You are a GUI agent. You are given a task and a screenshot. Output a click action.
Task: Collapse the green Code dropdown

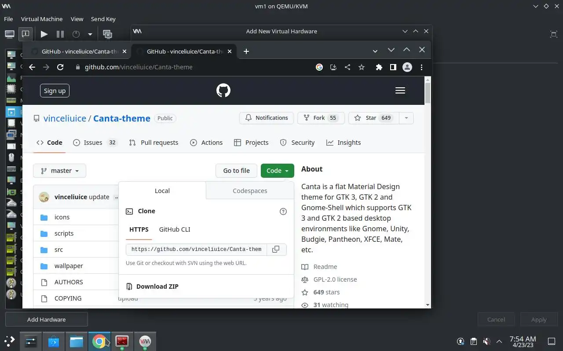coord(278,171)
